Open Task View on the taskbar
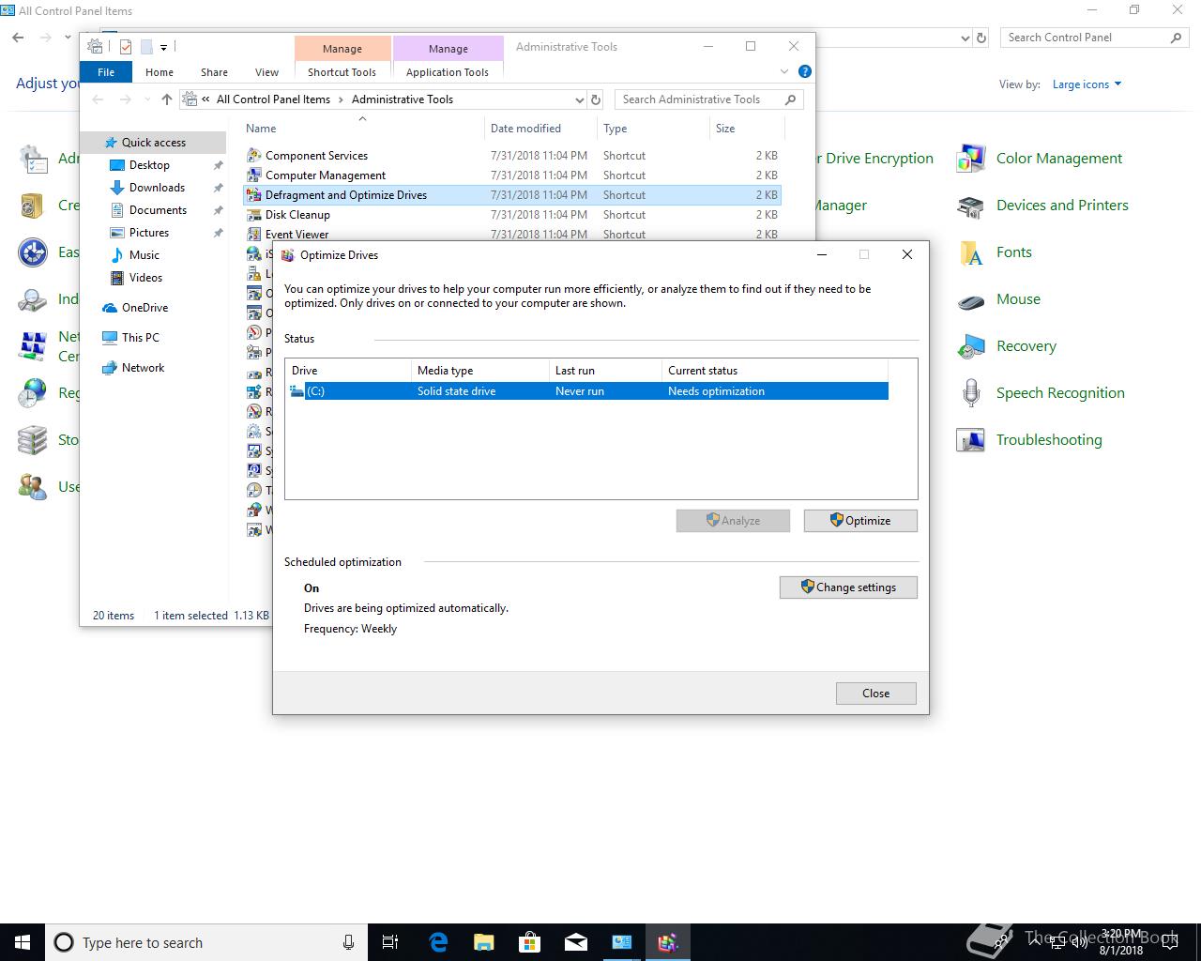 pyautogui.click(x=390, y=942)
